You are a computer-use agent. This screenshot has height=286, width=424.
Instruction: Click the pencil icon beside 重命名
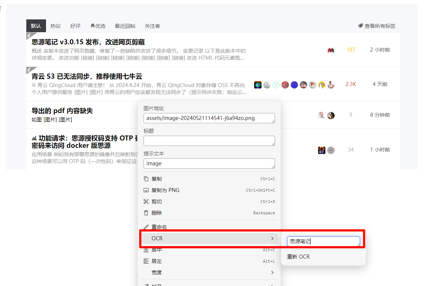pos(146,227)
